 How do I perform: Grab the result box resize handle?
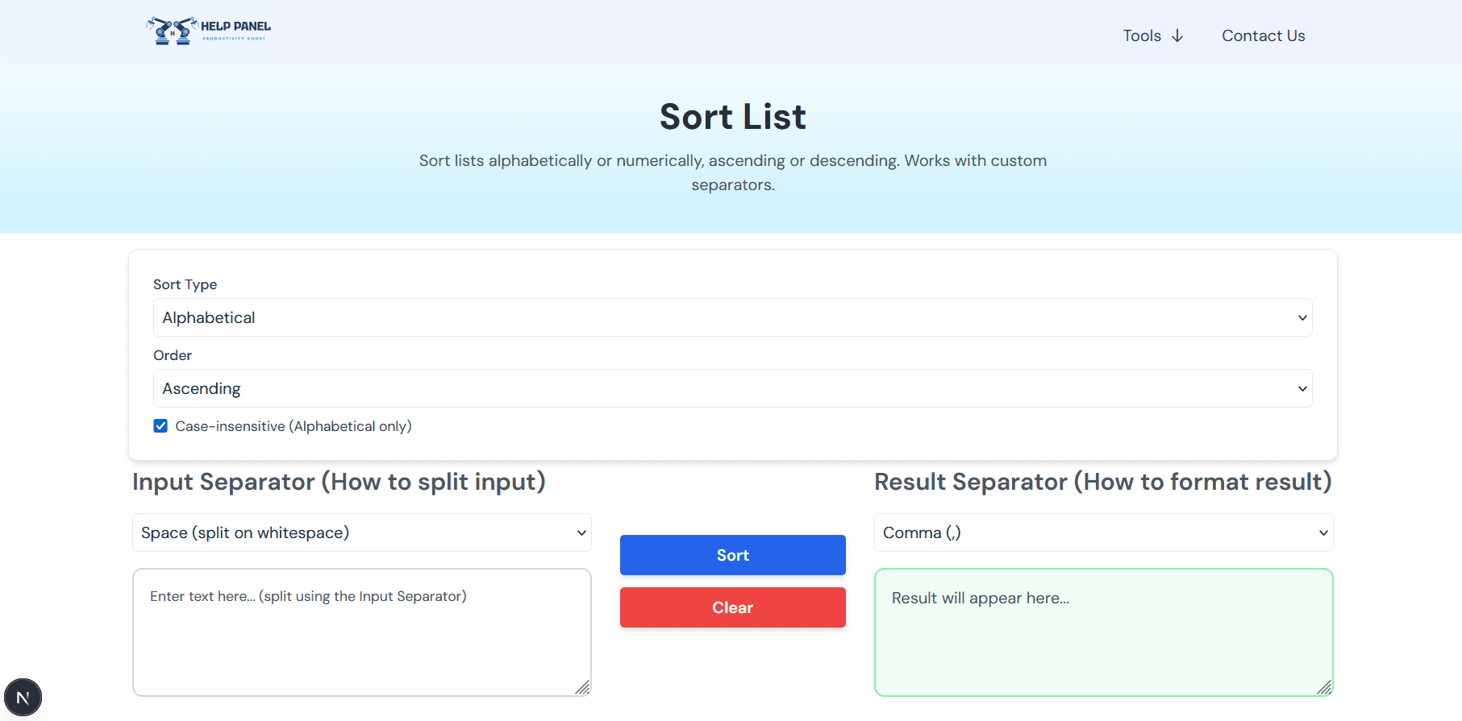coord(1323,687)
